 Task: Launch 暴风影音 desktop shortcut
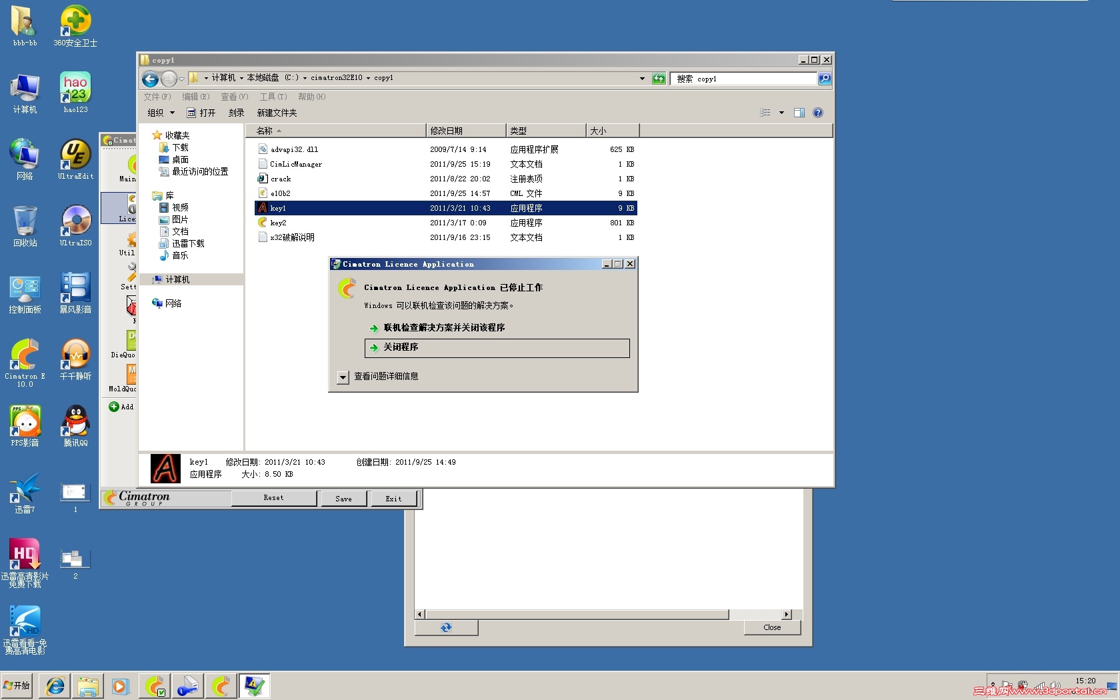pyautogui.click(x=75, y=293)
